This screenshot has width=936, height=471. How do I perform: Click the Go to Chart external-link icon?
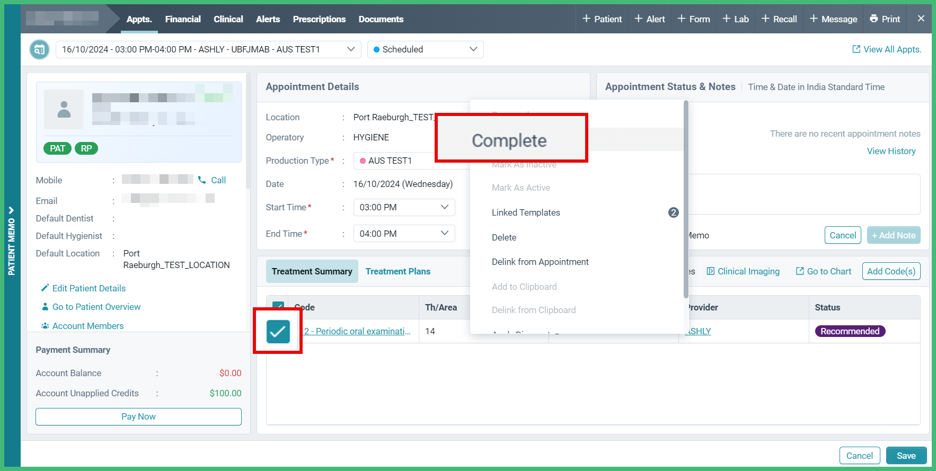pos(800,271)
